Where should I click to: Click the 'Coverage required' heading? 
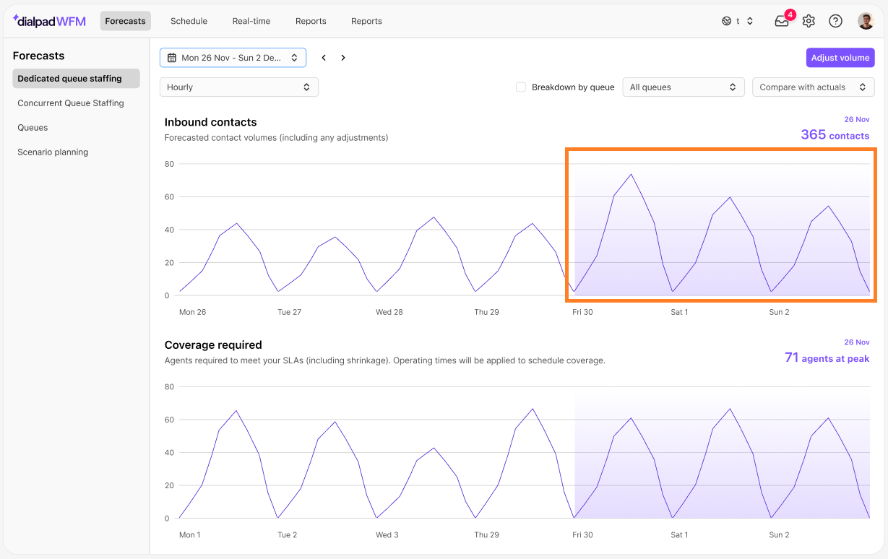tap(213, 345)
